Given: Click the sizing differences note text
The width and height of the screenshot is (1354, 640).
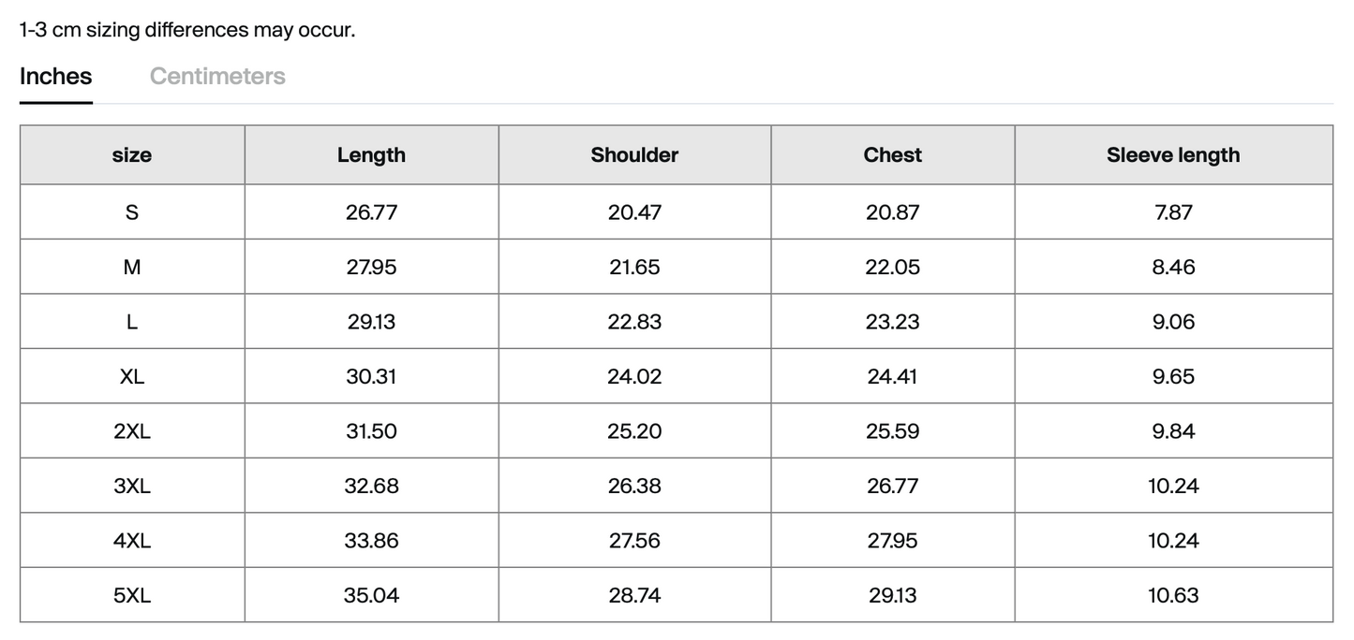Looking at the screenshot, I should point(187,30).
